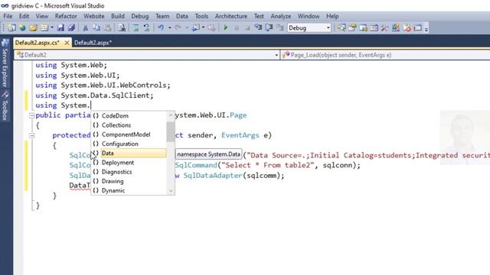The width and height of the screenshot is (490, 275).
Task: Switch to the Default2.aspx tab
Action: 93,43
